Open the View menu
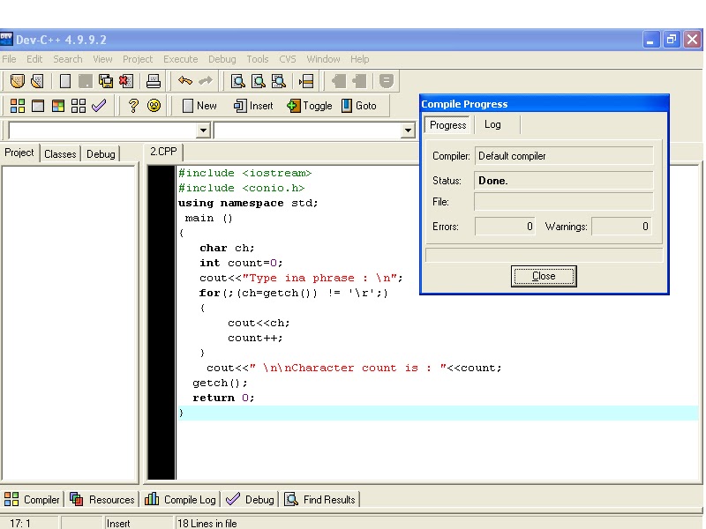 [x=102, y=59]
